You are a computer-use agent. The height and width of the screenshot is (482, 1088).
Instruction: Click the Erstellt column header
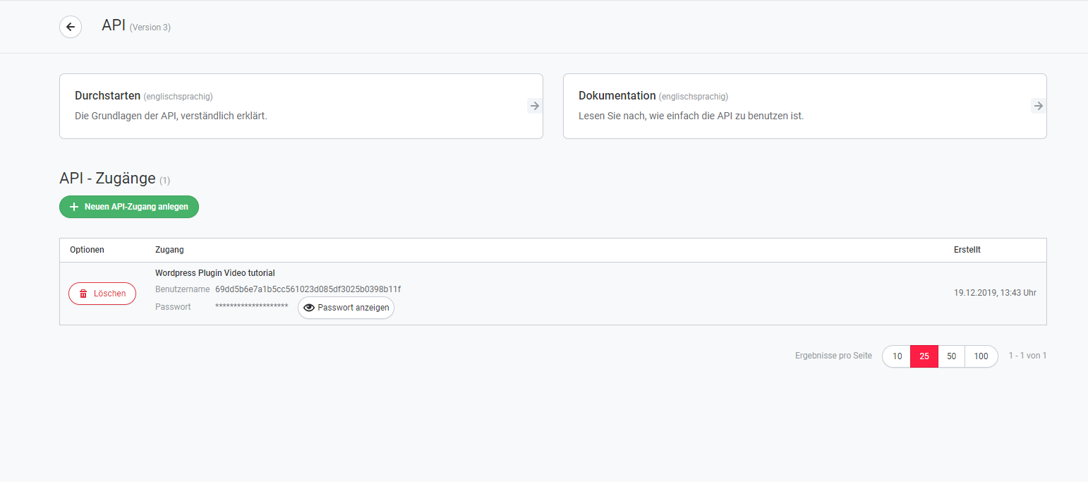click(967, 250)
